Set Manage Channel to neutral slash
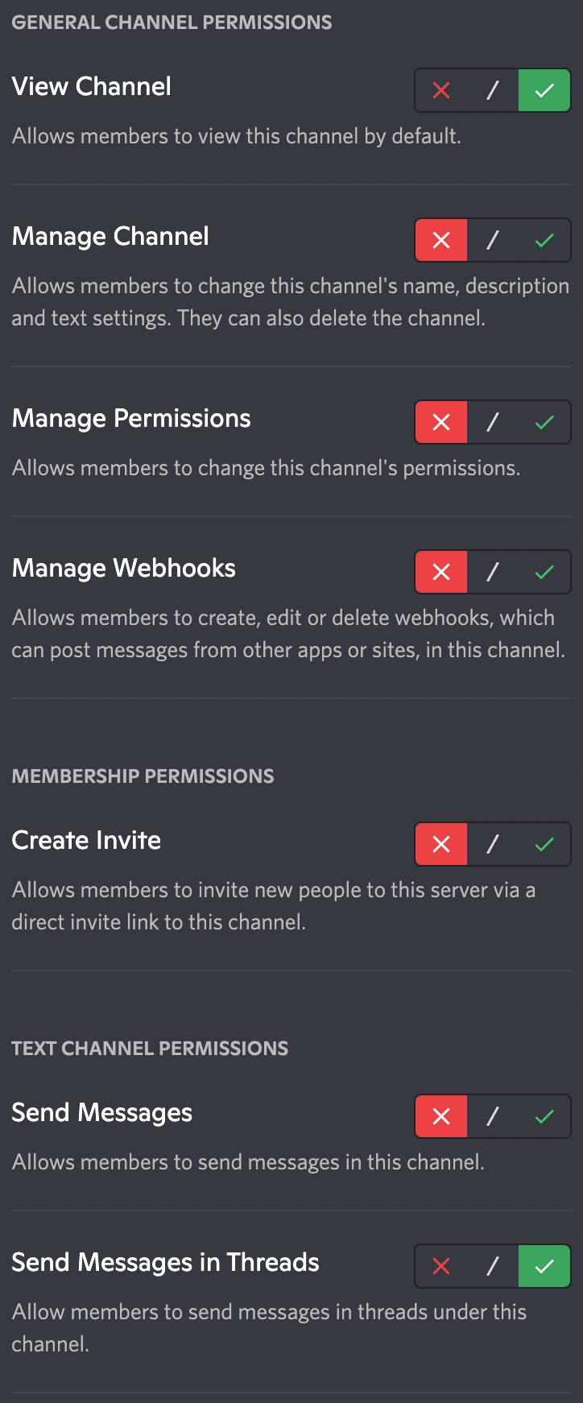This screenshot has width=583, height=1403. click(493, 240)
